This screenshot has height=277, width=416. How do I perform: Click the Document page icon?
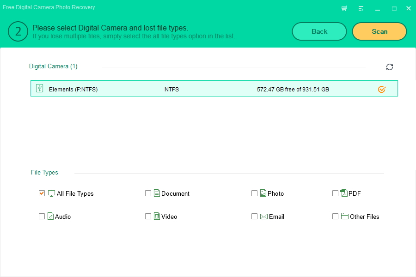(157, 193)
